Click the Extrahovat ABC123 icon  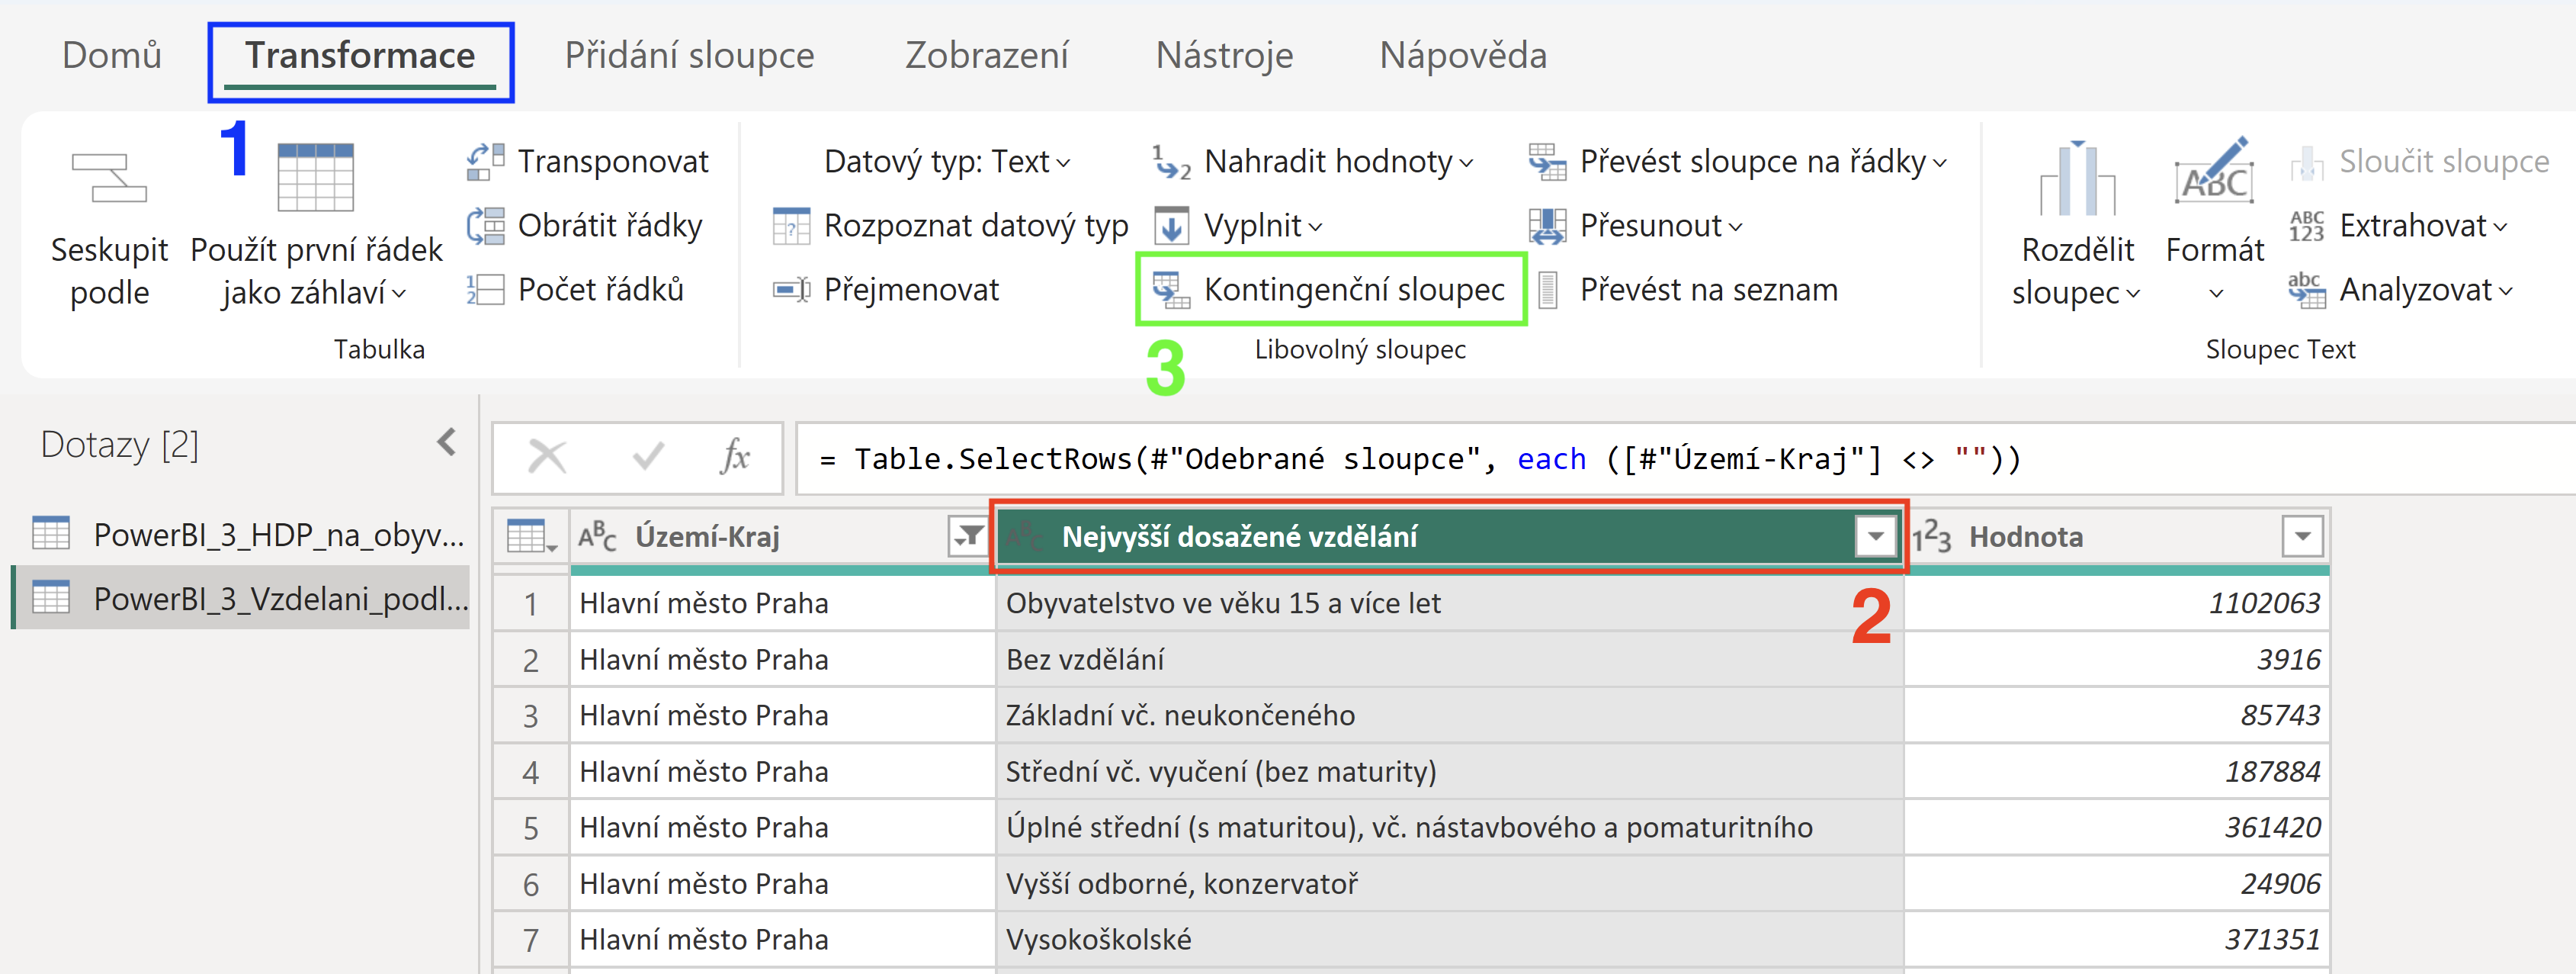(2307, 225)
